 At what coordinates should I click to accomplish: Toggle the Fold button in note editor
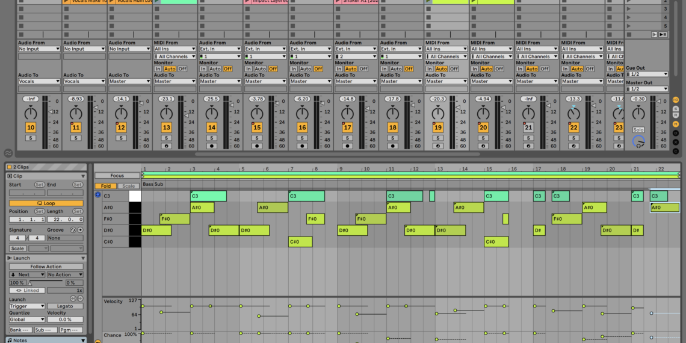pos(105,186)
